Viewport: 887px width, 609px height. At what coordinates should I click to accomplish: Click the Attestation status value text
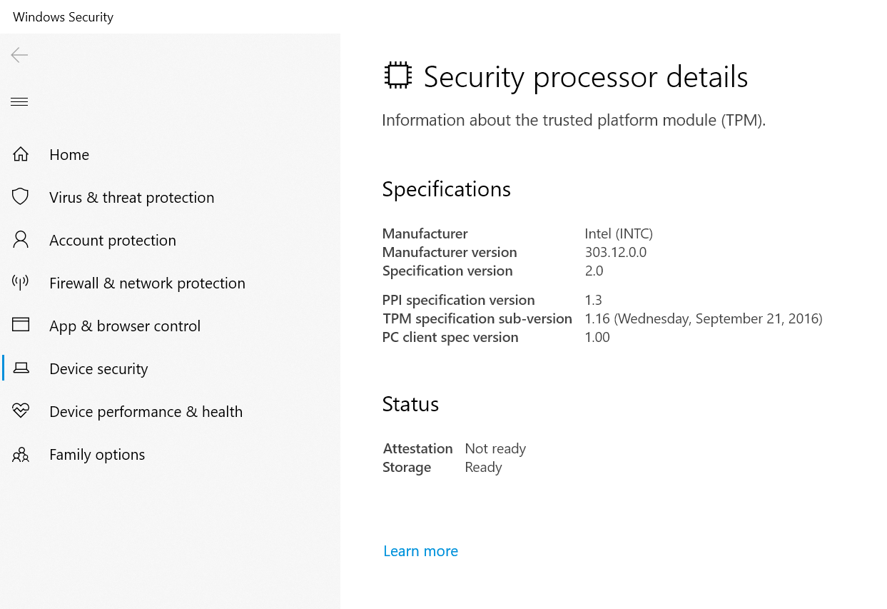(x=495, y=448)
